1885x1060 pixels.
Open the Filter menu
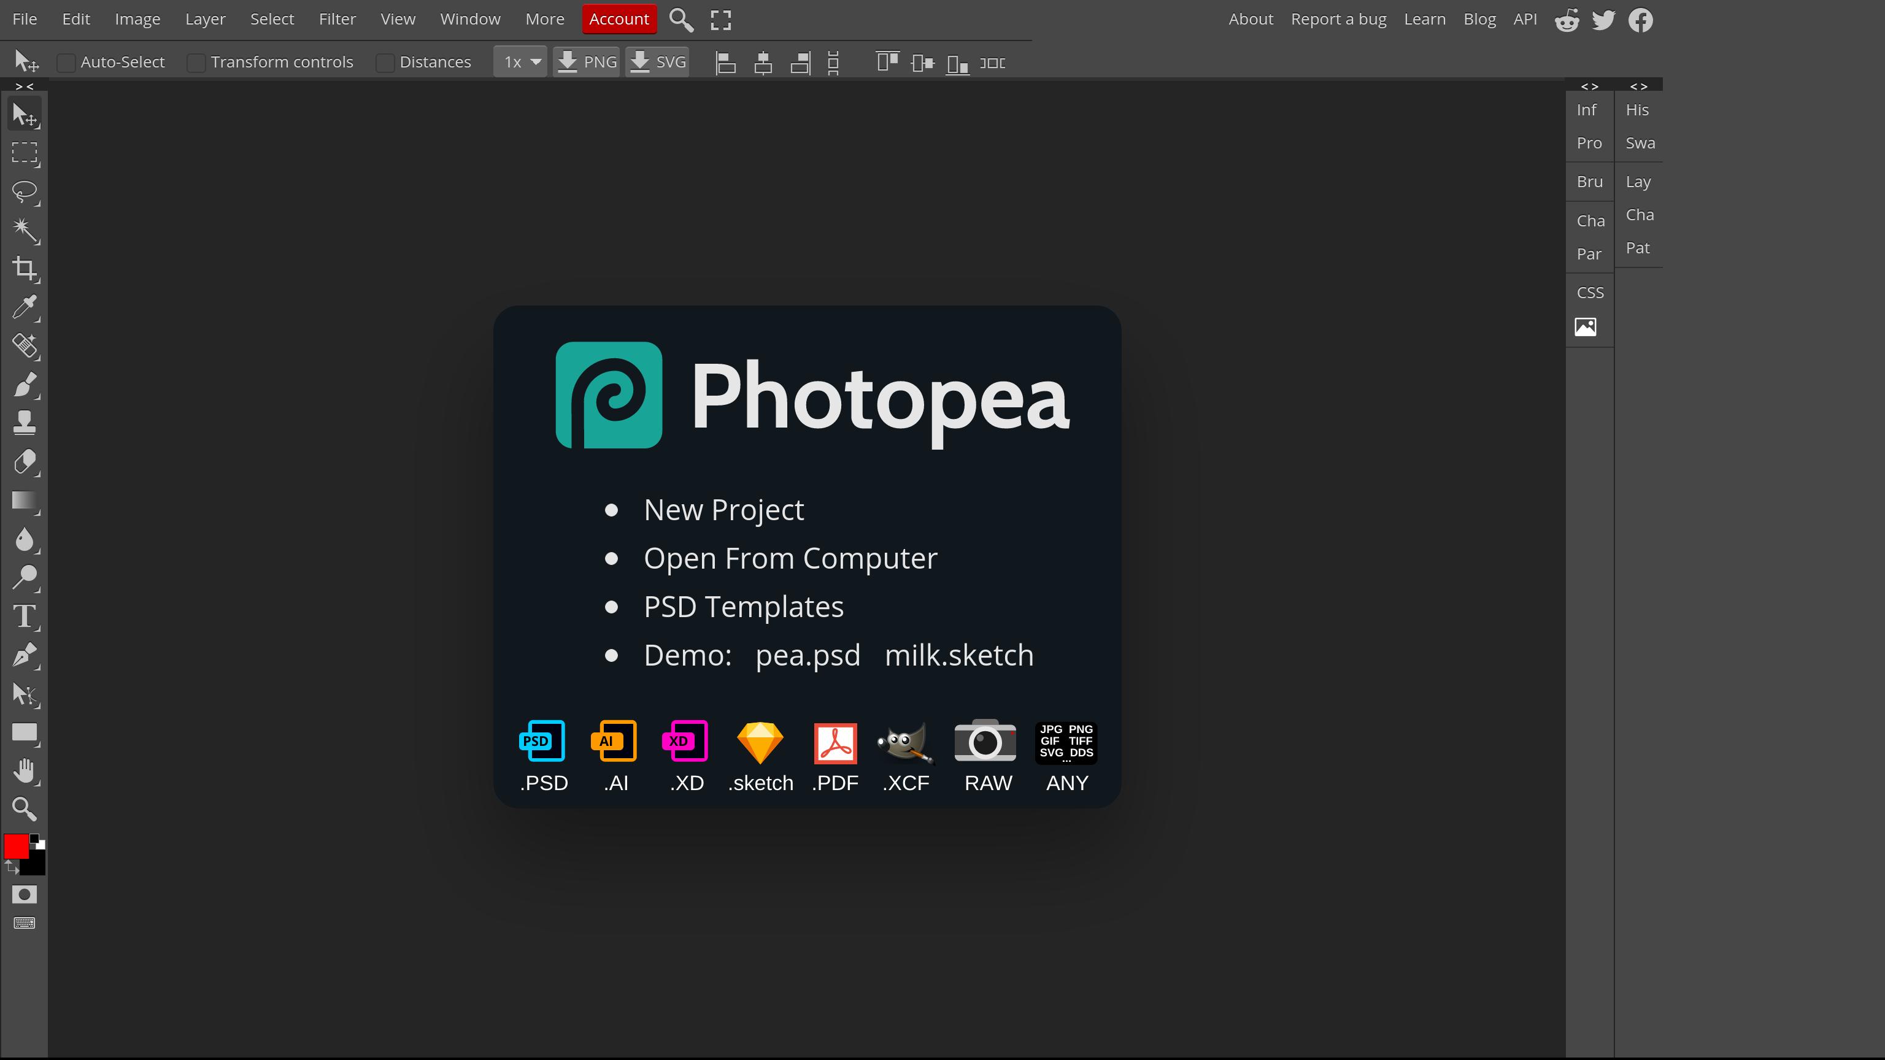pyautogui.click(x=337, y=19)
